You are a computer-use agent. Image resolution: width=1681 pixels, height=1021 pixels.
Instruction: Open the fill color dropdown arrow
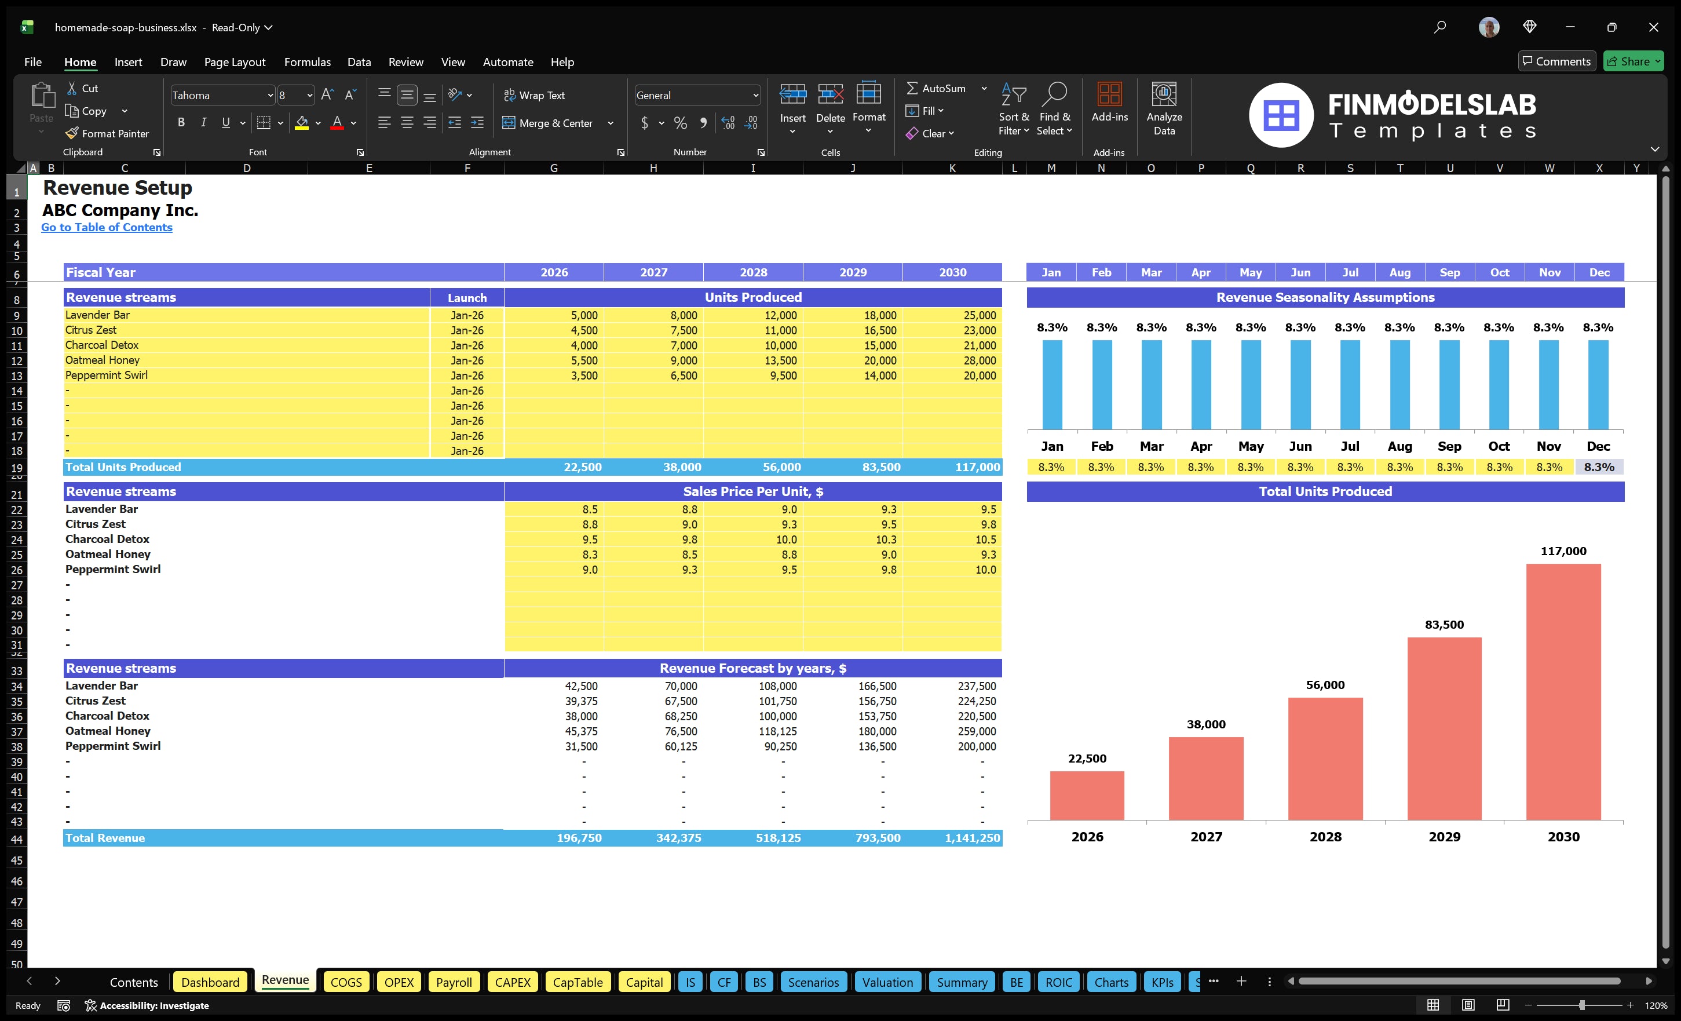317,123
